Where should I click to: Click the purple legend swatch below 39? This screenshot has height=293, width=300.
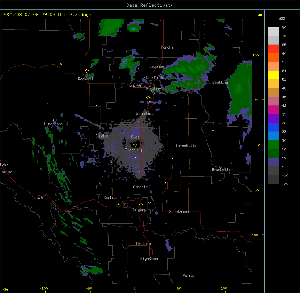pos(274,119)
